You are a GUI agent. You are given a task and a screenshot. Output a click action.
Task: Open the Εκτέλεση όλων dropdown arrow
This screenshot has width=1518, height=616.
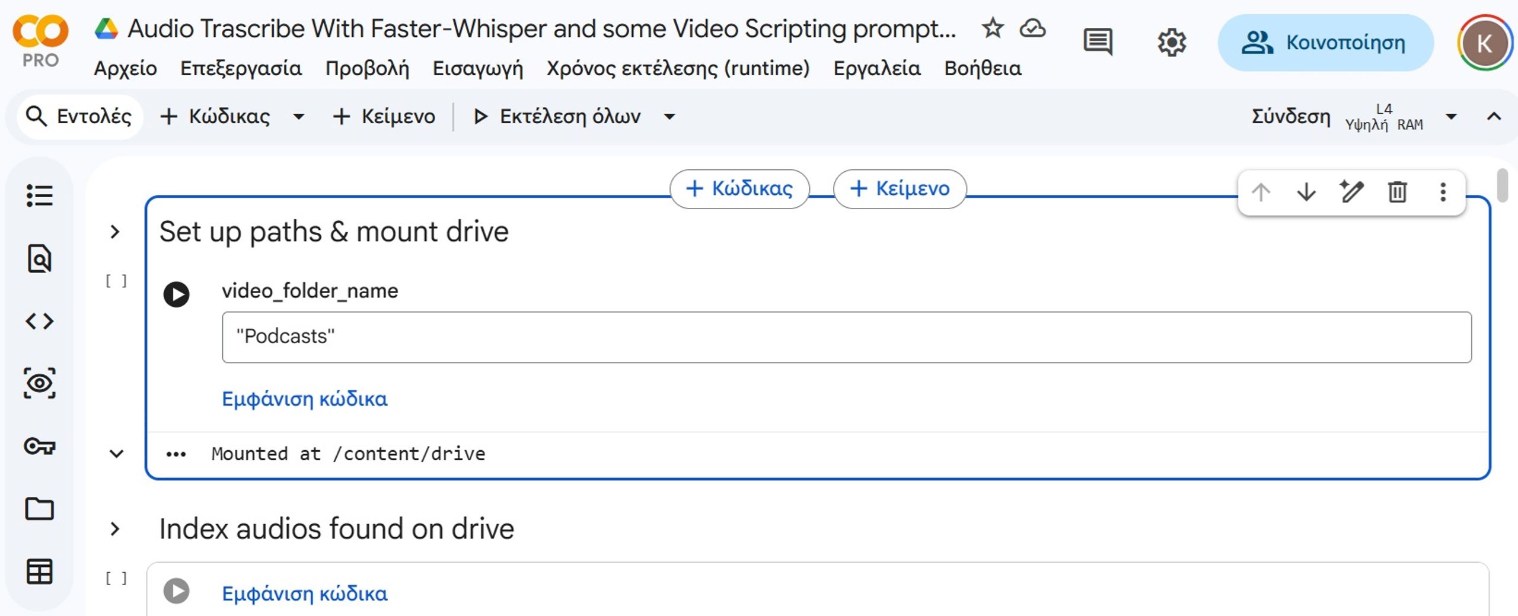coord(669,117)
